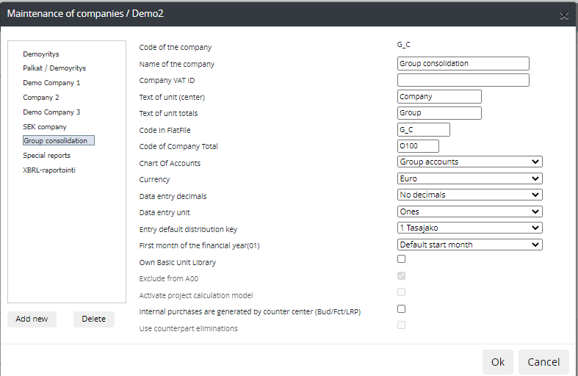The width and height of the screenshot is (578, 376).
Task: Select XBRL-raportointi list entry
Action: 49,170
